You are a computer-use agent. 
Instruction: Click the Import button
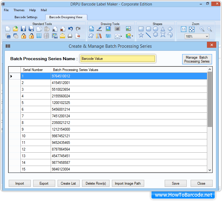click(20, 183)
